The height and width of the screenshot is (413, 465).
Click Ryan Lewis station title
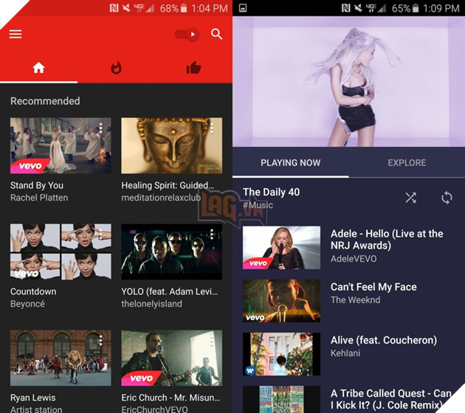(x=33, y=398)
